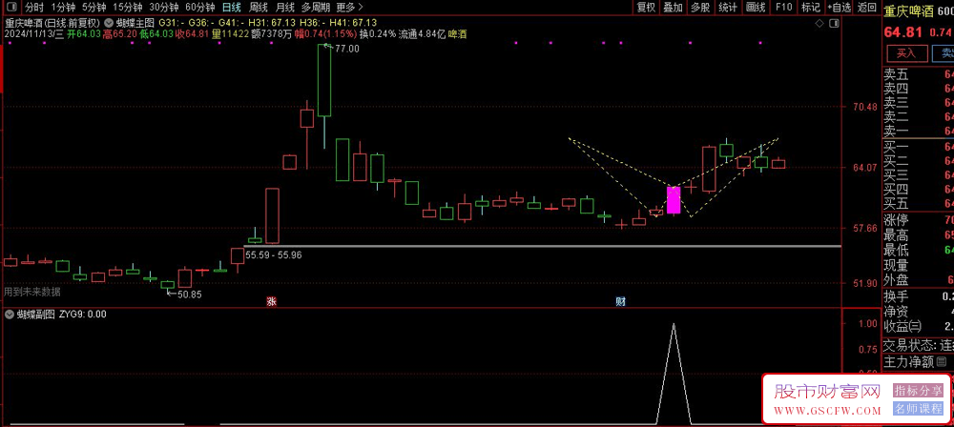Toggle the right panel icon near the diamond
The height and width of the screenshot is (427, 954).
pos(834,23)
